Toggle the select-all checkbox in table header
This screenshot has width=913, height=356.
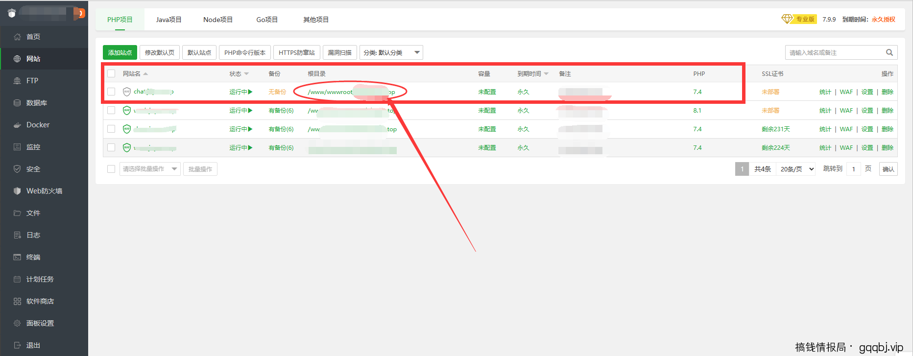point(111,73)
